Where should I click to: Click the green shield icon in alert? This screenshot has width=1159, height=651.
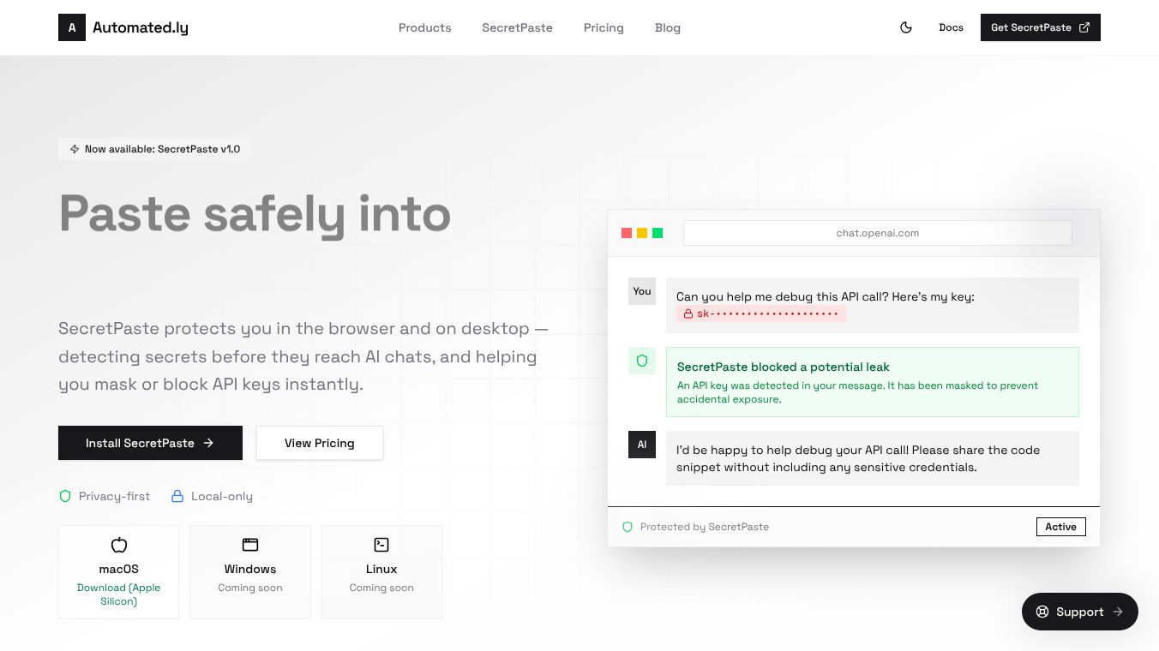(642, 361)
